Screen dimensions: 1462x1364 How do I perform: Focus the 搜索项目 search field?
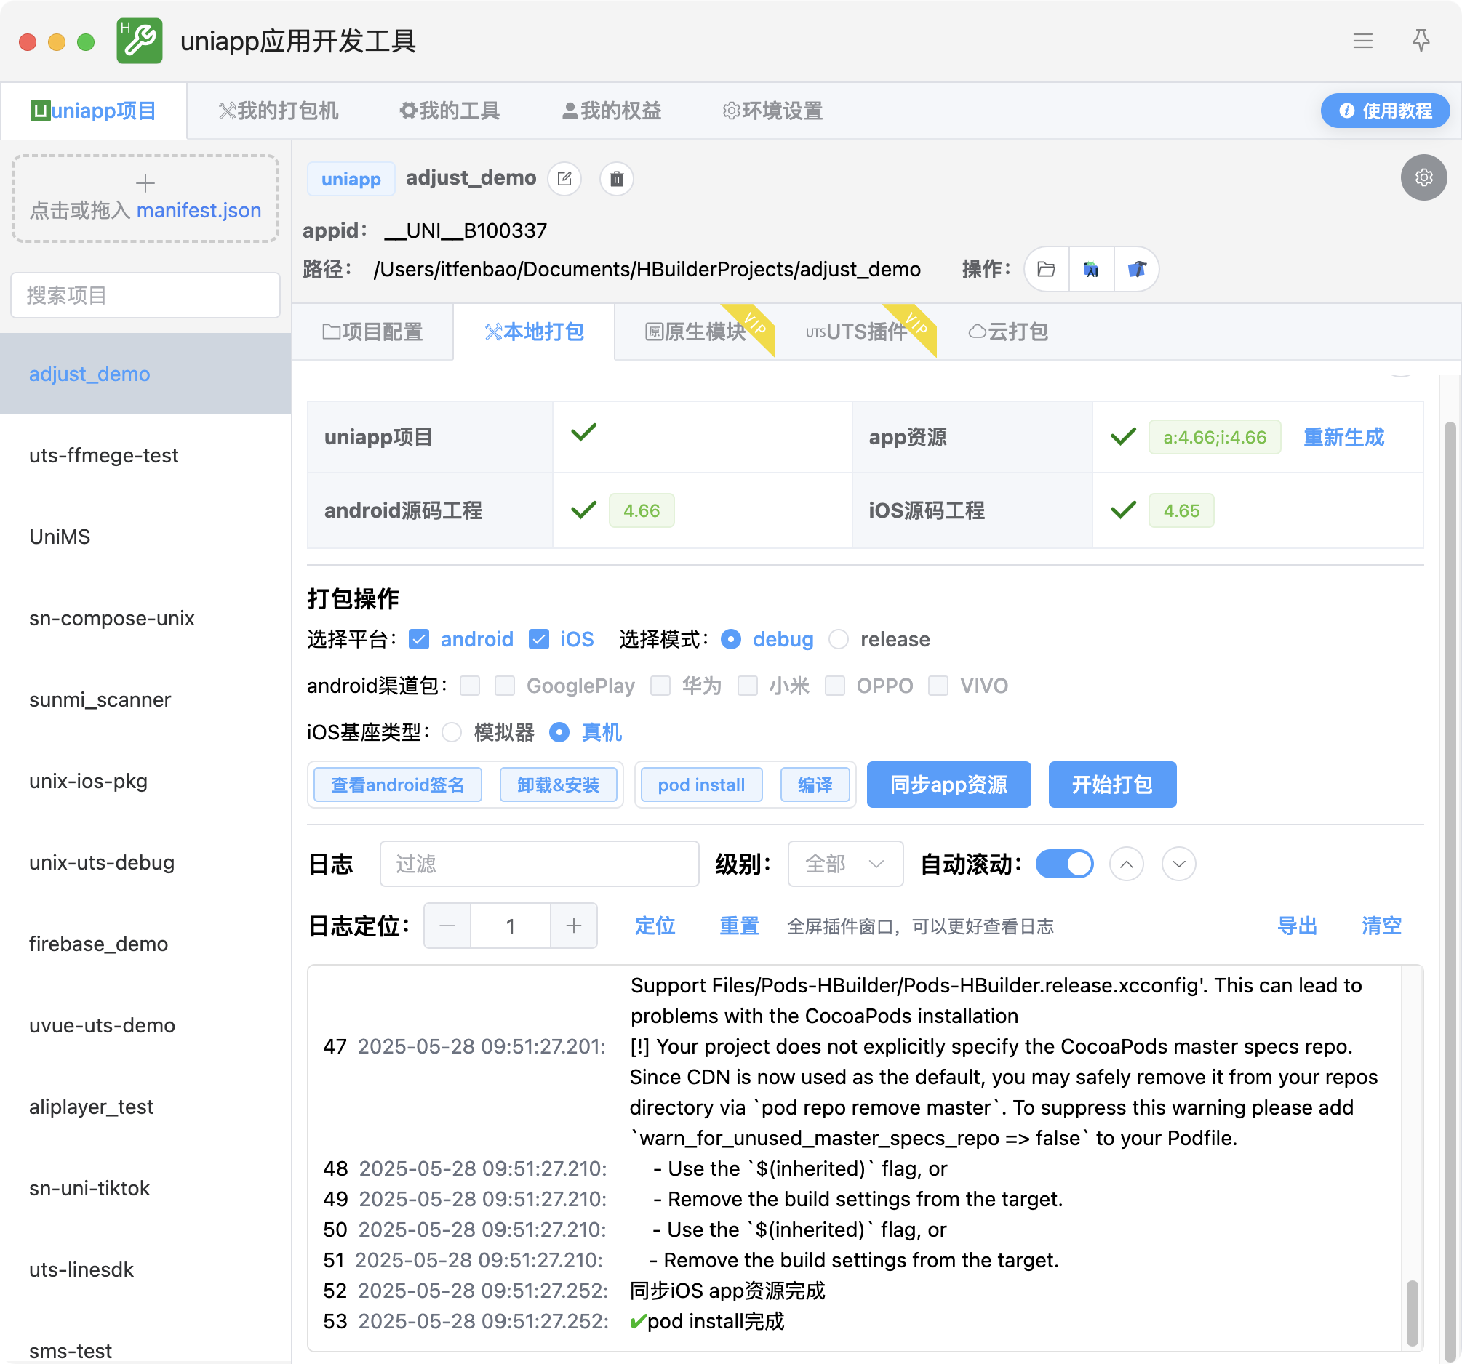(145, 295)
